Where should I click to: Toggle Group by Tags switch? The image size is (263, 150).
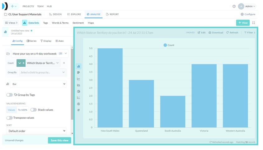point(9,95)
